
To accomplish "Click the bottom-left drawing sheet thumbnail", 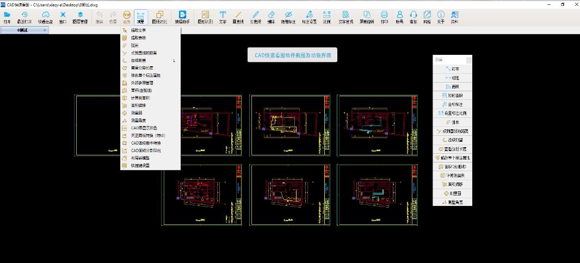I will pyautogui.click(x=202, y=195).
